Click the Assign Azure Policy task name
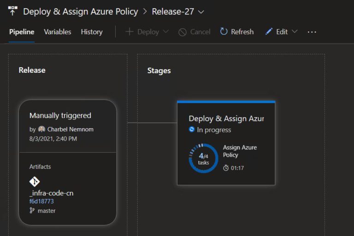The width and height of the screenshot is (354, 236). click(240, 151)
